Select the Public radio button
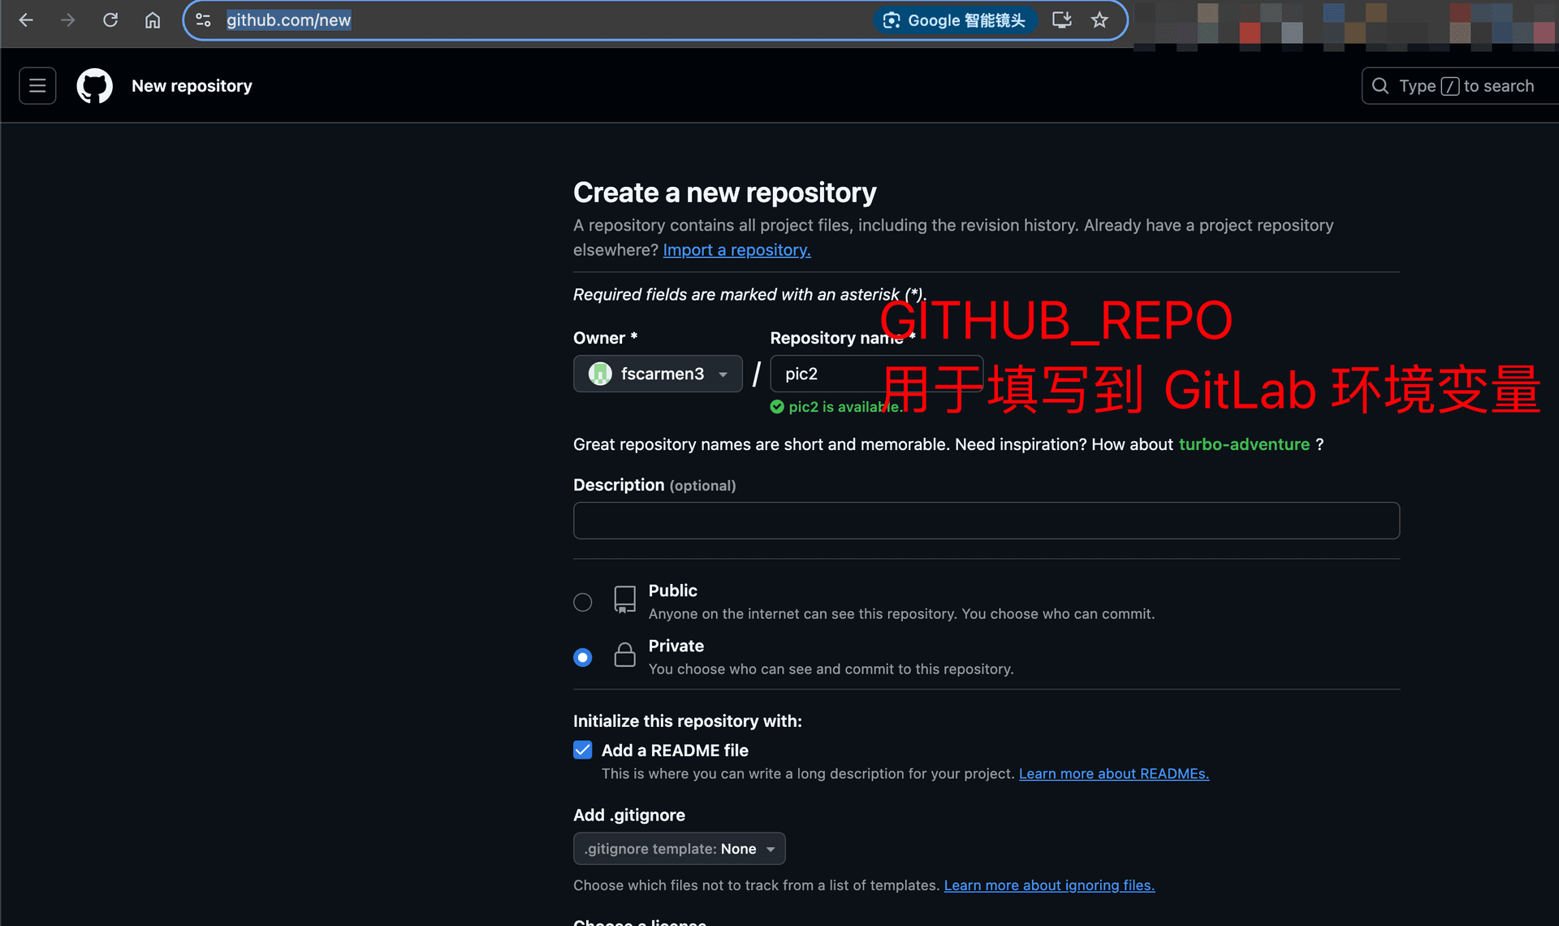The image size is (1559, 926). click(582, 602)
